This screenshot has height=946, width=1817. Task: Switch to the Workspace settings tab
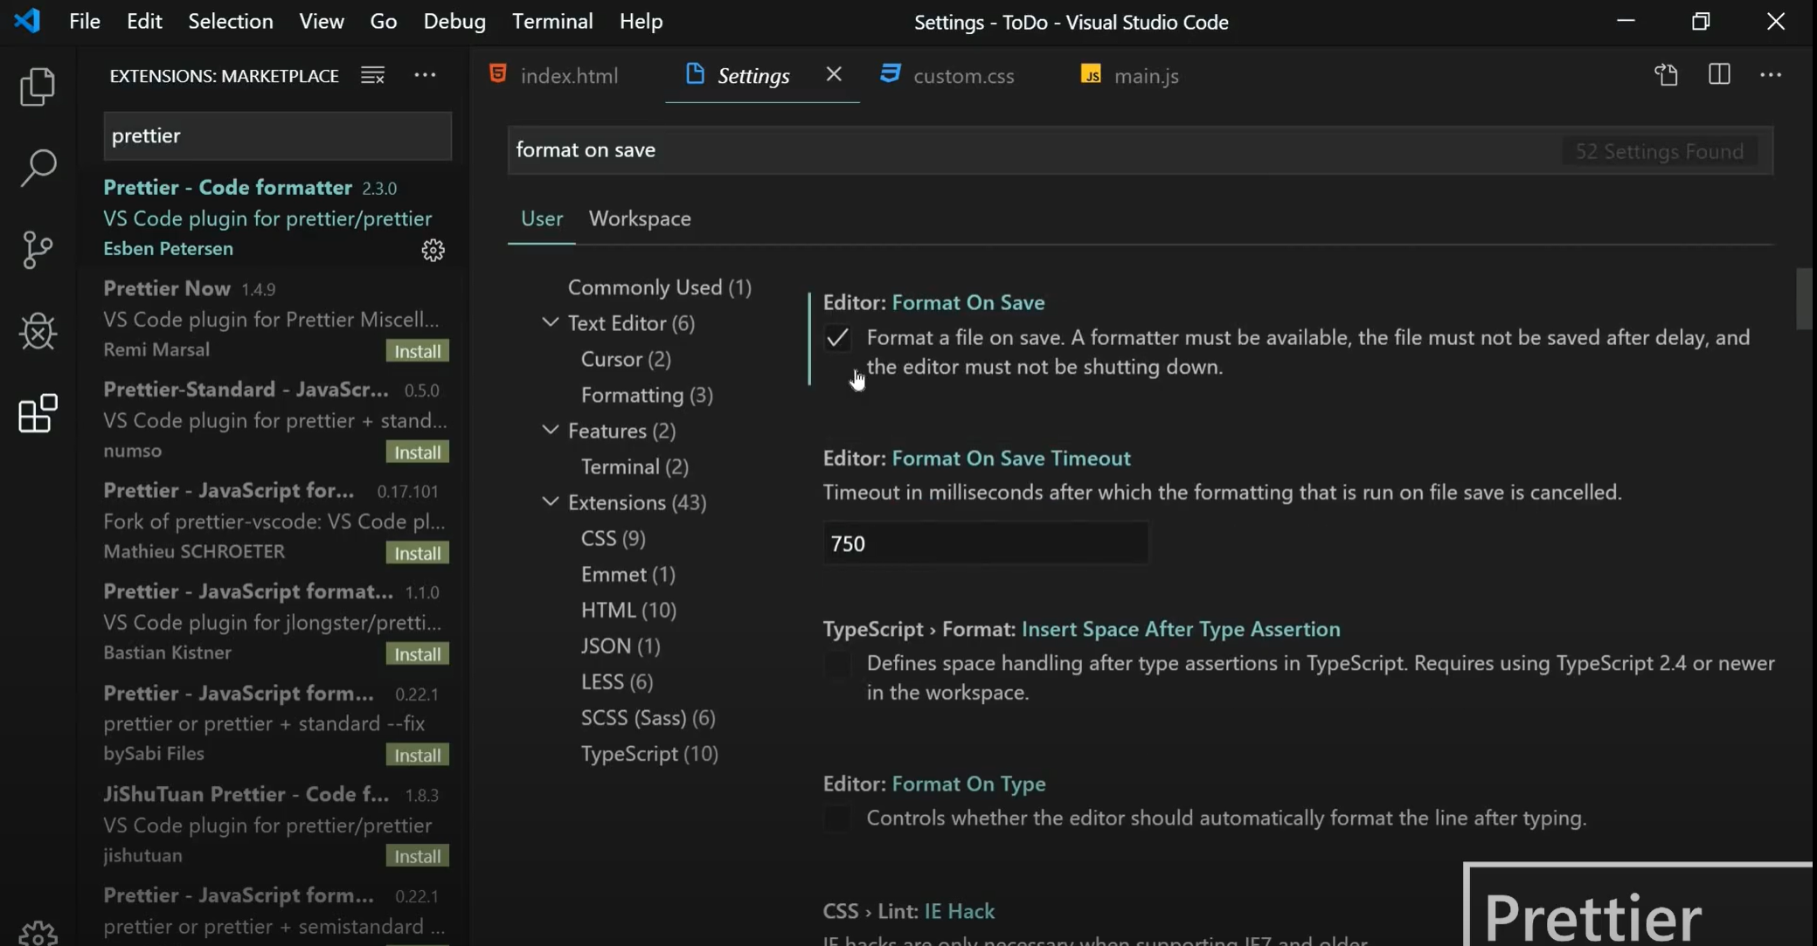pyautogui.click(x=640, y=218)
